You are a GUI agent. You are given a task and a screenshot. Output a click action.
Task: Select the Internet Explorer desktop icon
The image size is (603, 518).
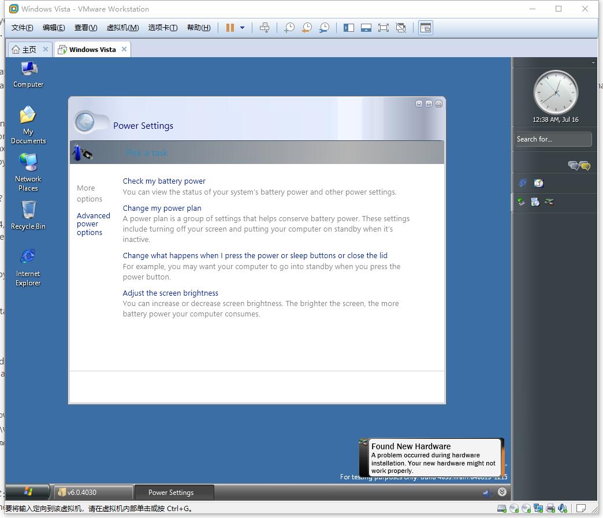28,267
